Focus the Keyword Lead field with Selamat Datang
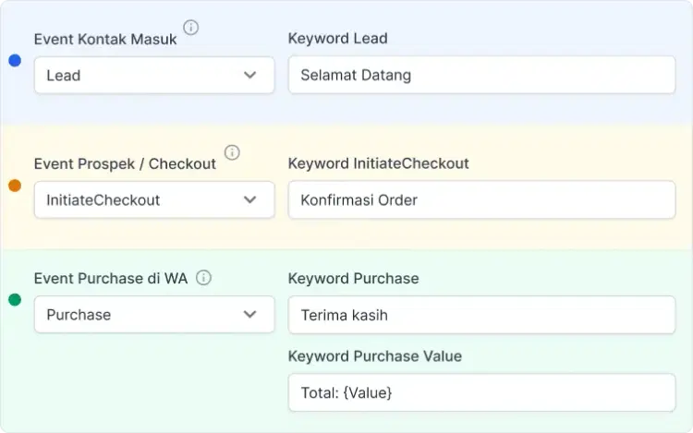693x433 pixels. pos(481,75)
